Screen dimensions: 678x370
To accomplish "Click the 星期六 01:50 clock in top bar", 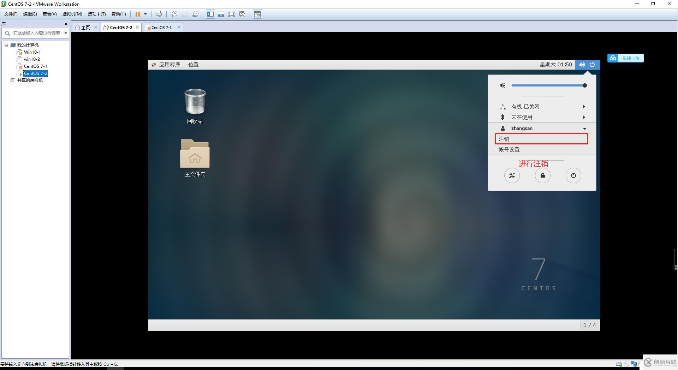I will pyautogui.click(x=556, y=65).
